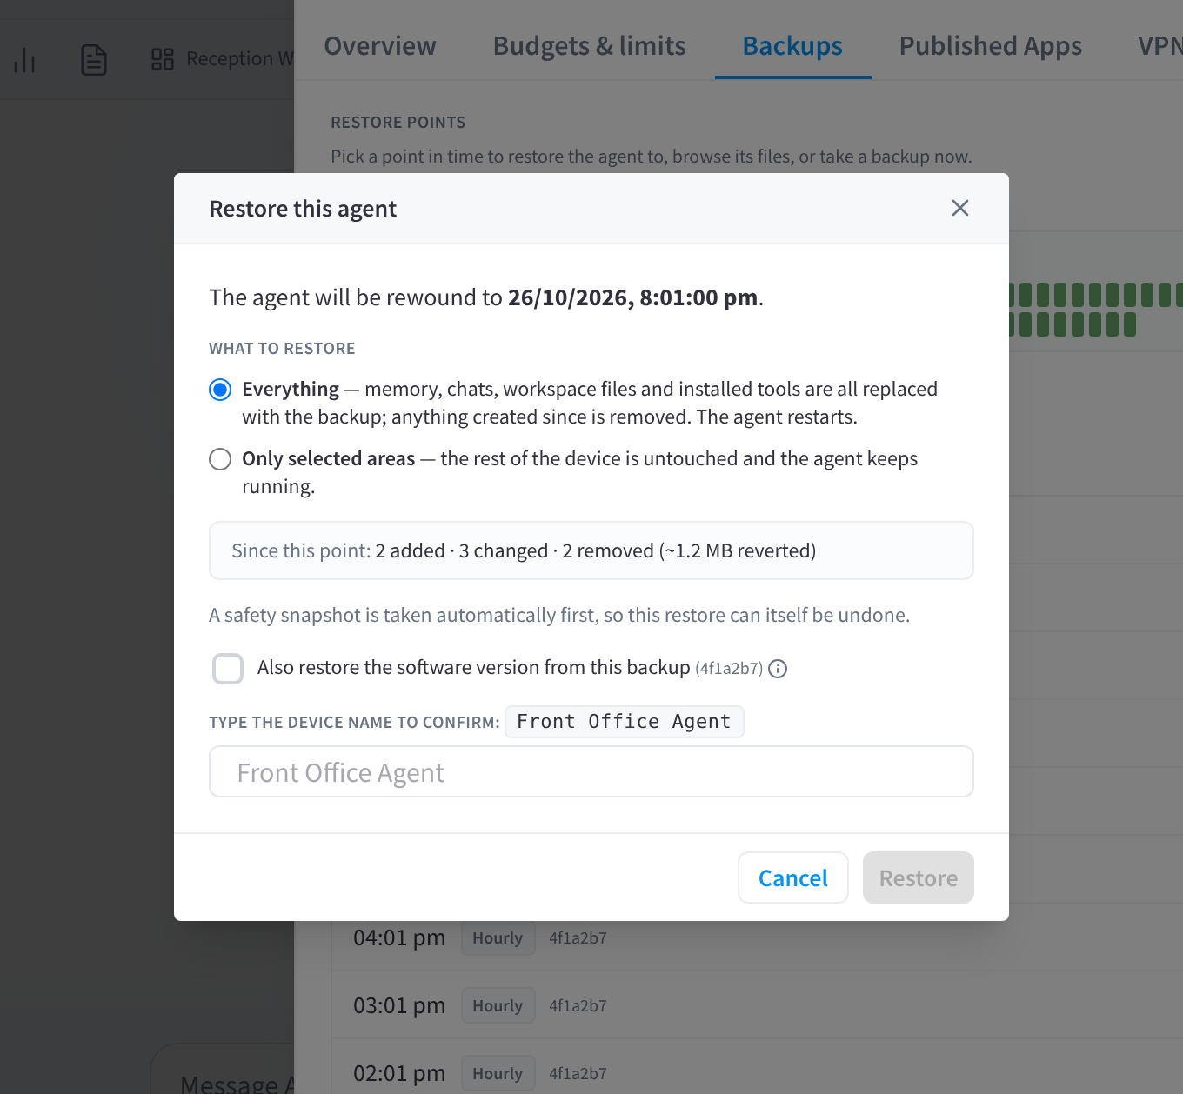Image resolution: width=1183 pixels, height=1094 pixels.
Task: Open the document notes icon
Action: tap(93, 59)
